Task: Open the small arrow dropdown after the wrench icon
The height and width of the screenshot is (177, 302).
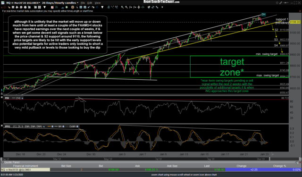Action: pos(162,8)
